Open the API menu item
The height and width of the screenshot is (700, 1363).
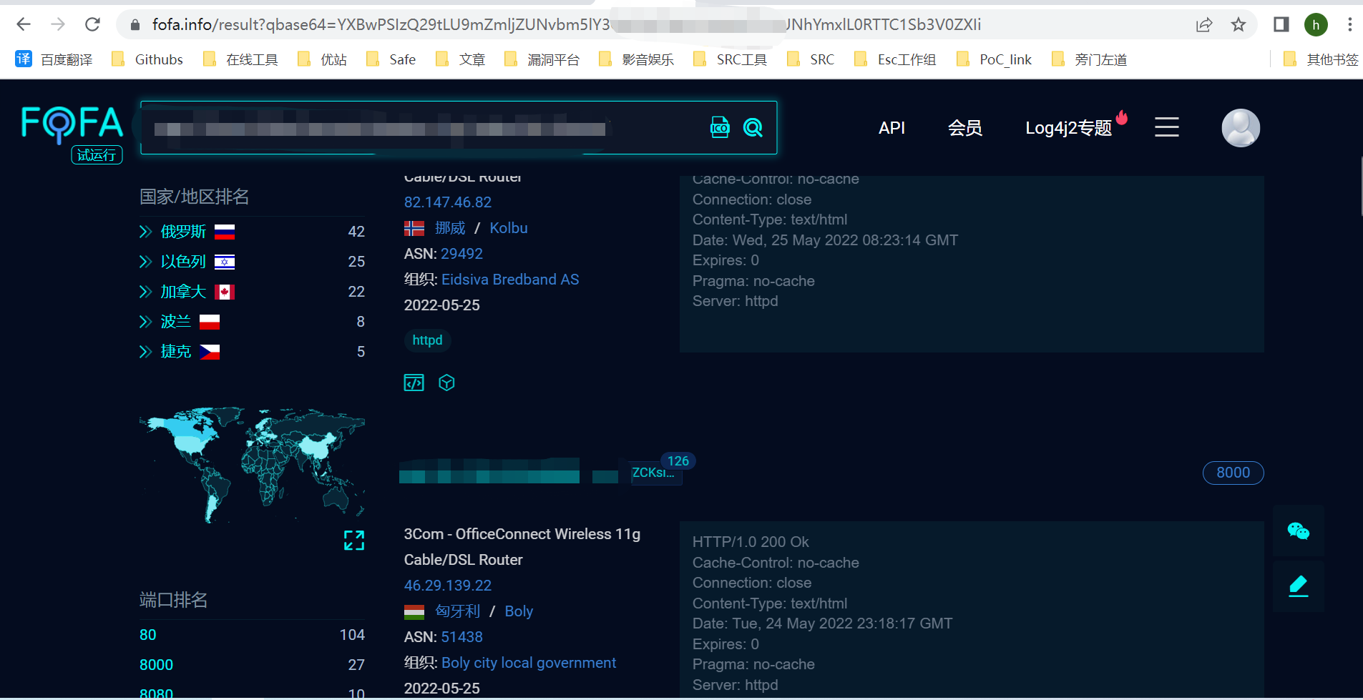pos(891,128)
